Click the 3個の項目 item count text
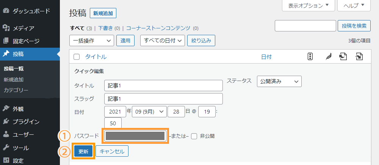This screenshot has width=379, height=165. click(359, 40)
